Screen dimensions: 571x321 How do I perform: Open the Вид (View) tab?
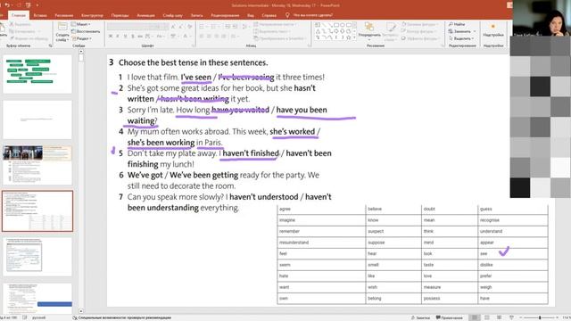pyautogui.click(x=251, y=15)
